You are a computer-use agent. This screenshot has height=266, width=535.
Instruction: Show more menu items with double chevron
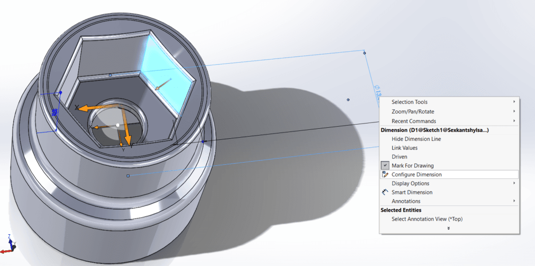[x=449, y=228]
